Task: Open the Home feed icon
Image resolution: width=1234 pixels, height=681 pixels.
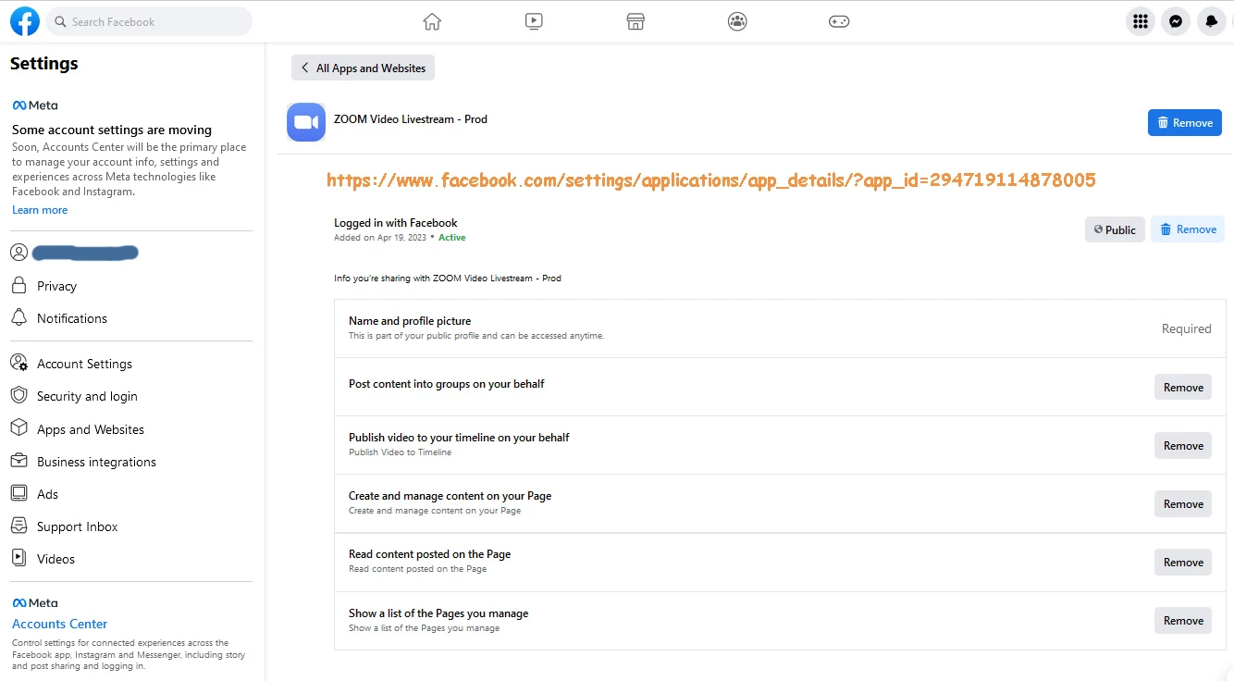Action: point(432,21)
